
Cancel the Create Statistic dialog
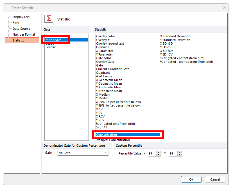tap(215, 179)
